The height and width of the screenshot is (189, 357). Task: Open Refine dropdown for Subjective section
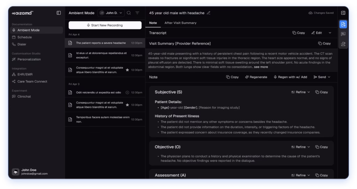point(300,92)
